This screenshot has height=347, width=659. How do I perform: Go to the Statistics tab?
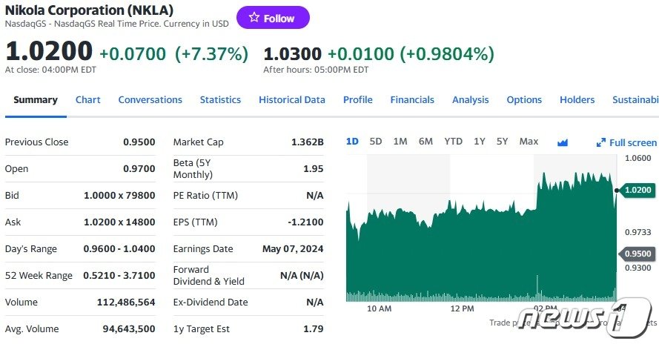tap(220, 99)
